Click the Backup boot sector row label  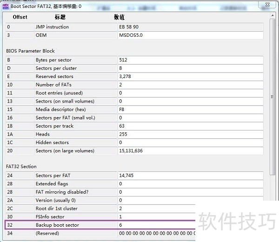(x=57, y=225)
